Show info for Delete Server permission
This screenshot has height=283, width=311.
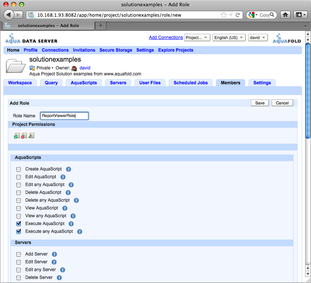pyautogui.click(x=59, y=277)
